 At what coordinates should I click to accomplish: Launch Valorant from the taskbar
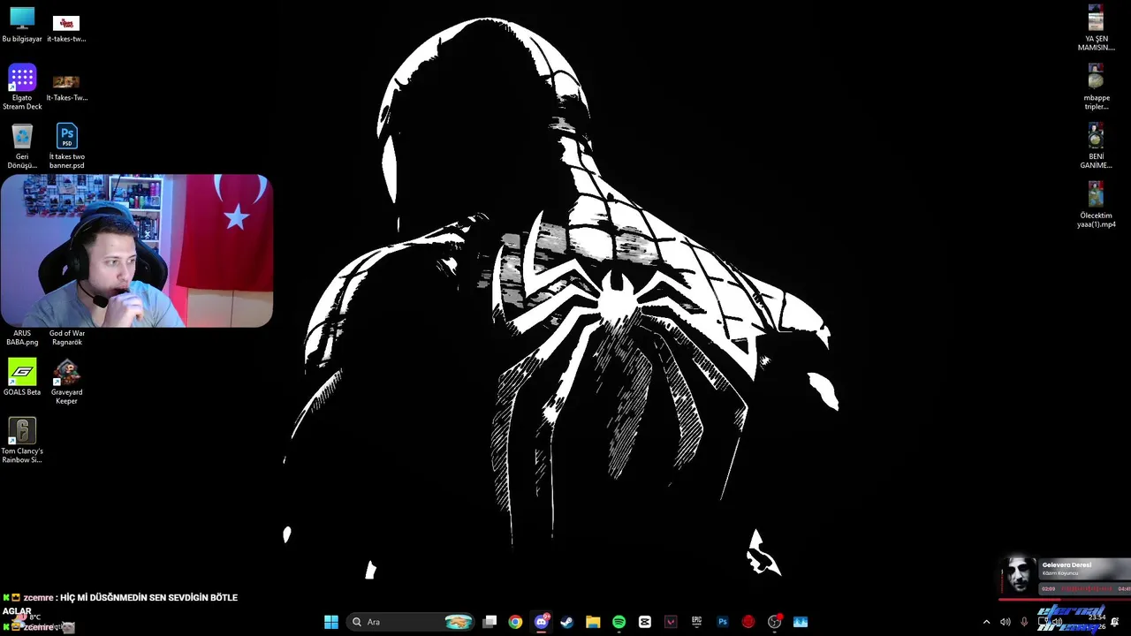click(671, 622)
